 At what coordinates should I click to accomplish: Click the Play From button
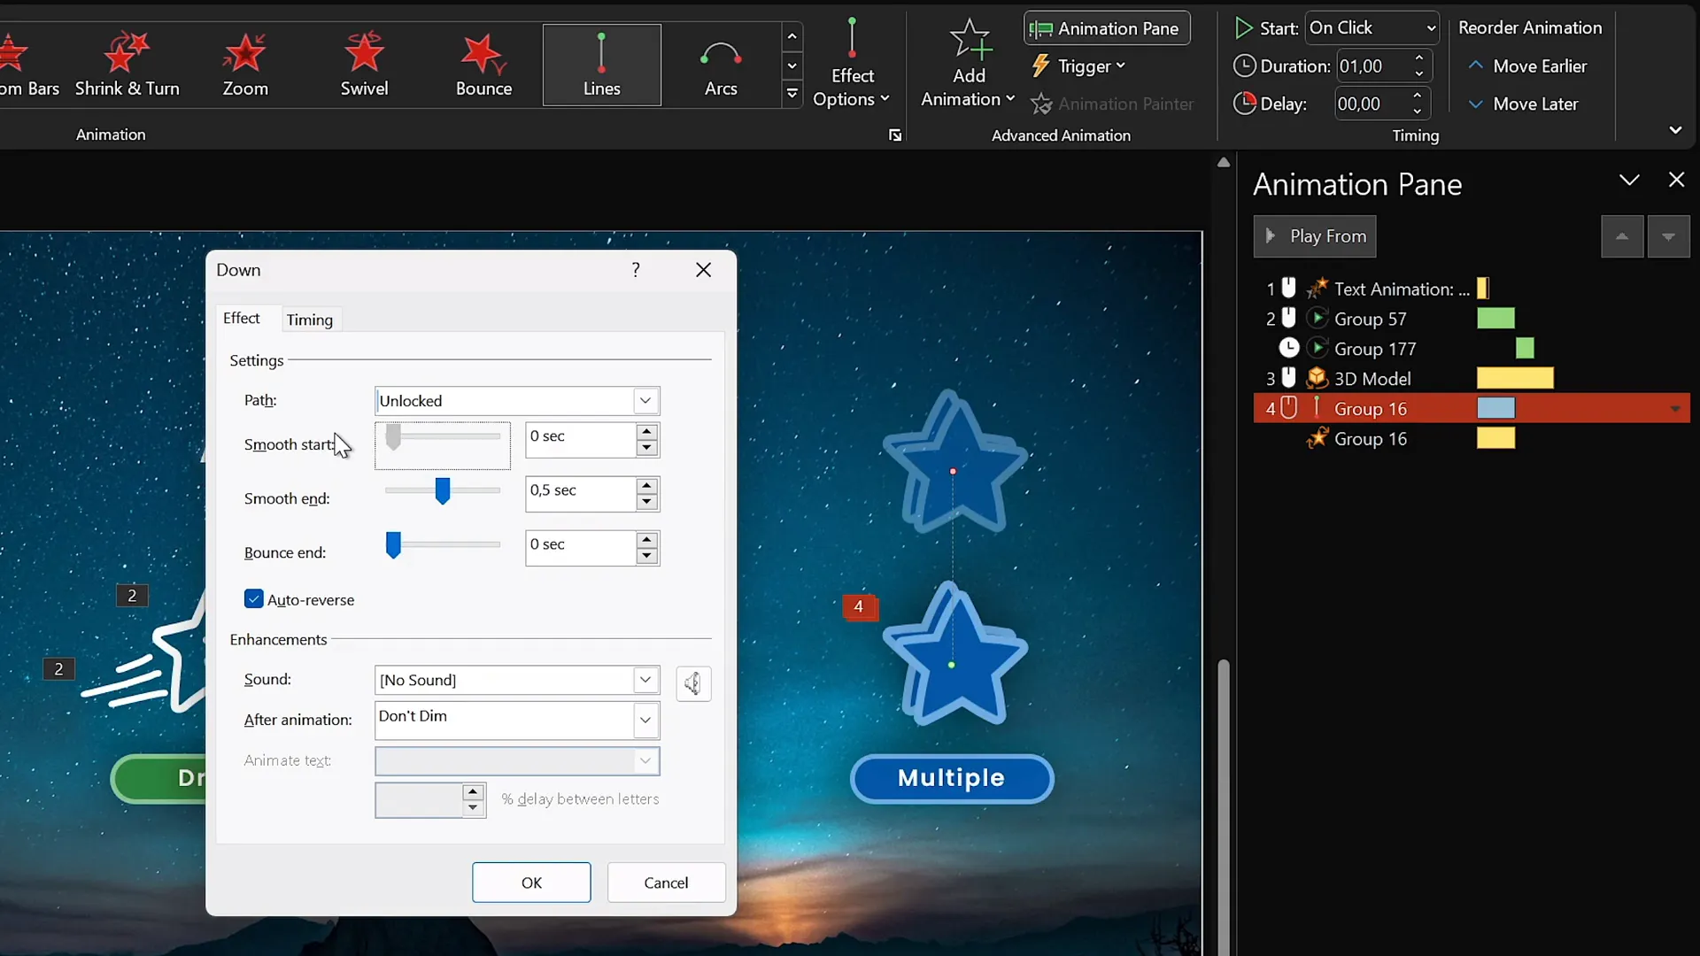coord(1315,236)
